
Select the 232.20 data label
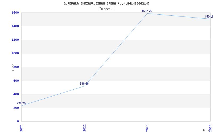pos(21,103)
